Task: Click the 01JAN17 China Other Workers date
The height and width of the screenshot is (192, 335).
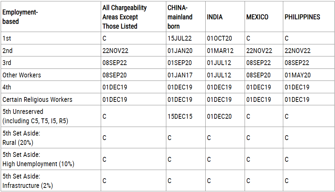Action: [x=180, y=75]
